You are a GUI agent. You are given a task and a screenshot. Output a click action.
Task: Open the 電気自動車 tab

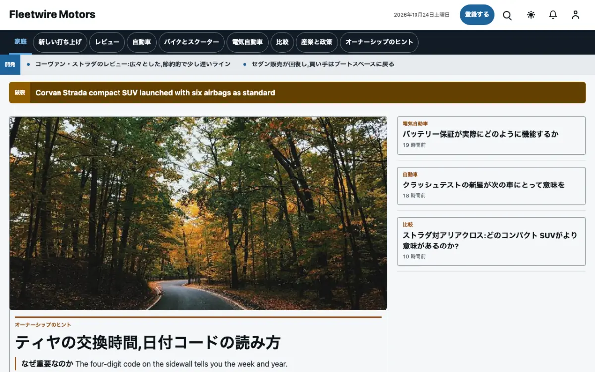[248, 42]
